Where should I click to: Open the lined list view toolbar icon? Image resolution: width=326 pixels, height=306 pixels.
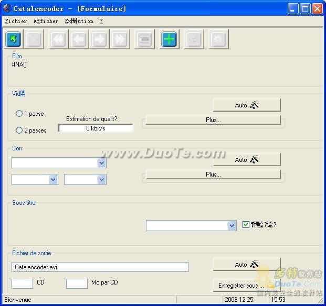coord(144,39)
